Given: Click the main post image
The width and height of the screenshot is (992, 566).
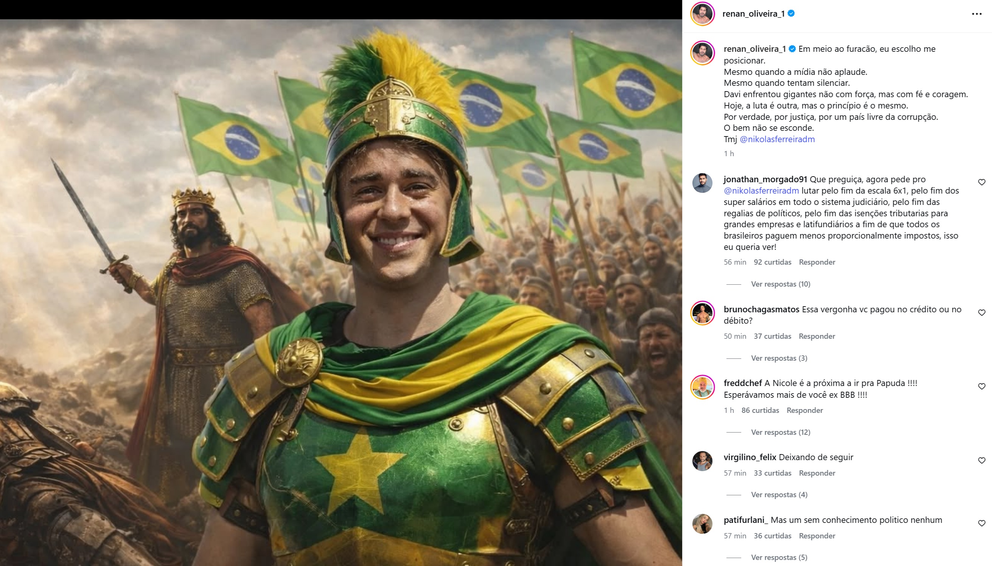Looking at the screenshot, I should pos(341,292).
